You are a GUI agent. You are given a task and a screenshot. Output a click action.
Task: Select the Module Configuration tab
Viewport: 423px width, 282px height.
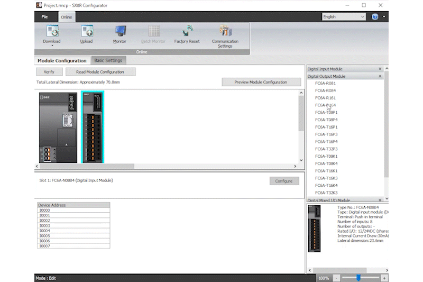[x=62, y=61]
